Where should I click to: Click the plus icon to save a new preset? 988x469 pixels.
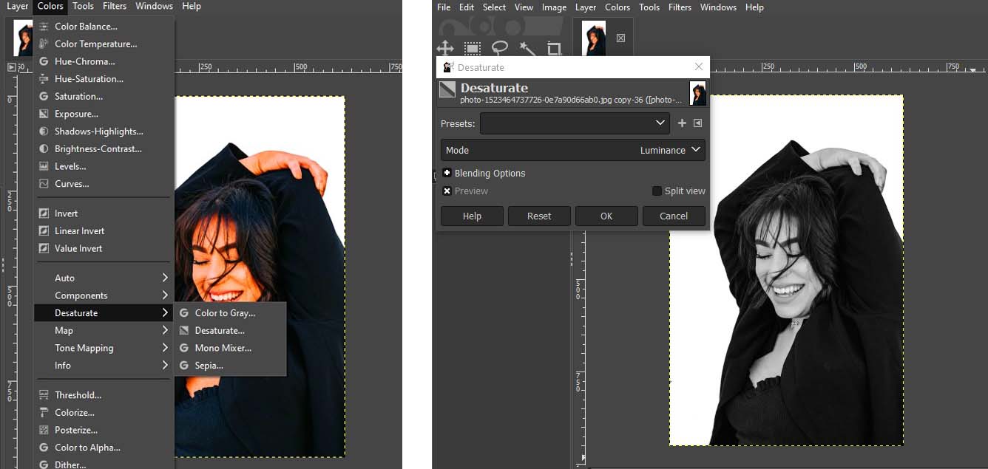click(x=682, y=123)
